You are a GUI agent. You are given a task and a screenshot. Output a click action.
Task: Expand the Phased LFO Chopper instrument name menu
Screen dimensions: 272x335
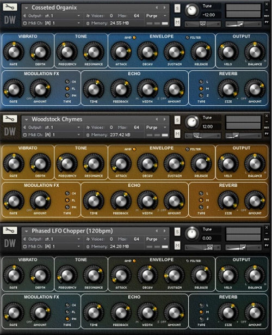click(x=27, y=231)
